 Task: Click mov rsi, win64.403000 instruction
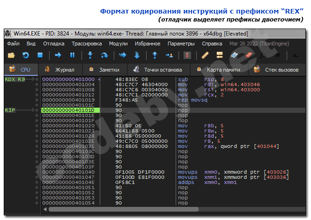pos(219,89)
